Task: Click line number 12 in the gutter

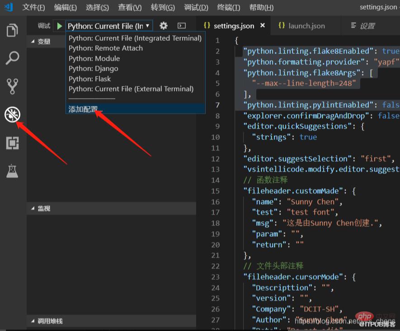Action: (x=215, y=159)
